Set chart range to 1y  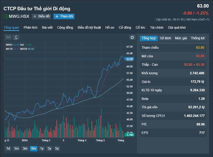[42, 148]
